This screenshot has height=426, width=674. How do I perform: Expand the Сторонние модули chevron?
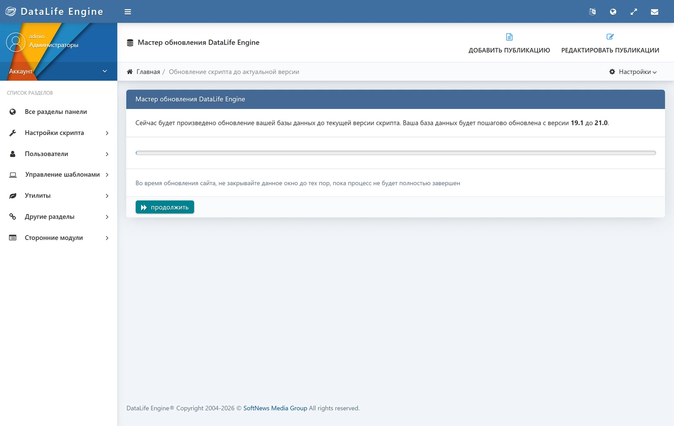pos(107,238)
